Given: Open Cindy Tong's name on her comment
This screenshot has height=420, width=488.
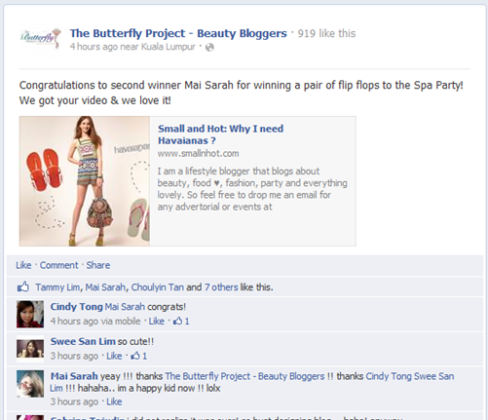Looking at the screenshot, I should (76, 307).
